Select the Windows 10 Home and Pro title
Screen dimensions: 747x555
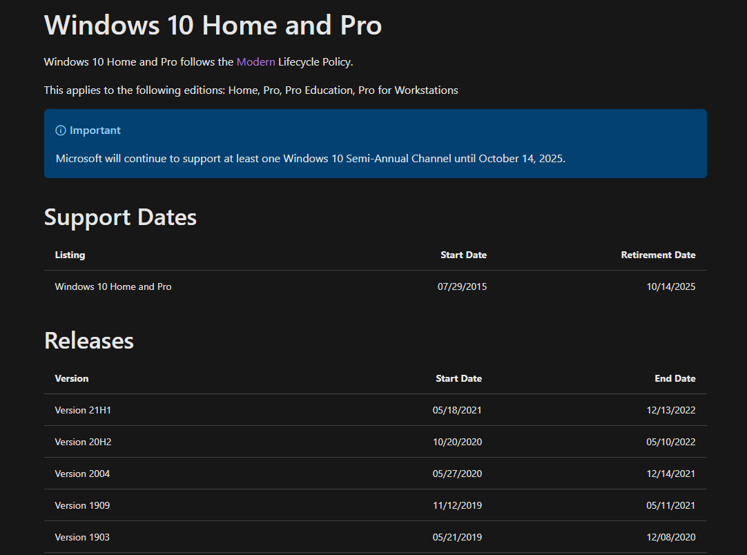[213, 26]
